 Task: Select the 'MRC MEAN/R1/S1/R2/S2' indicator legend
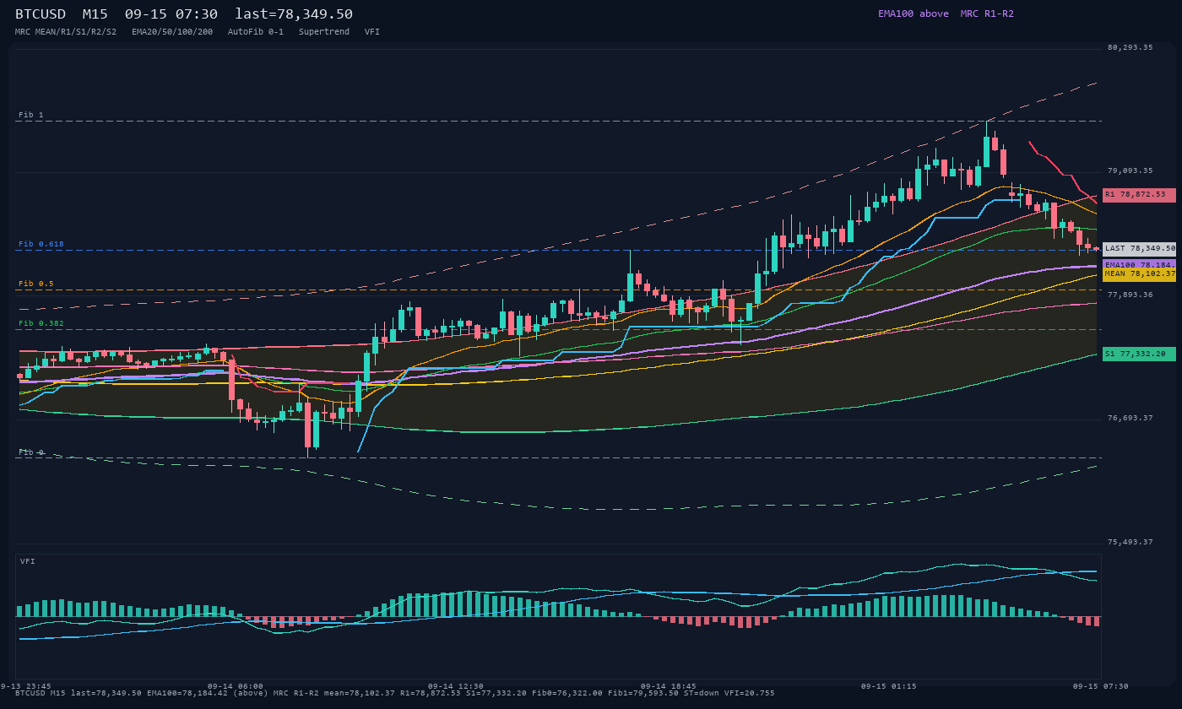click(x=66, y=32)
